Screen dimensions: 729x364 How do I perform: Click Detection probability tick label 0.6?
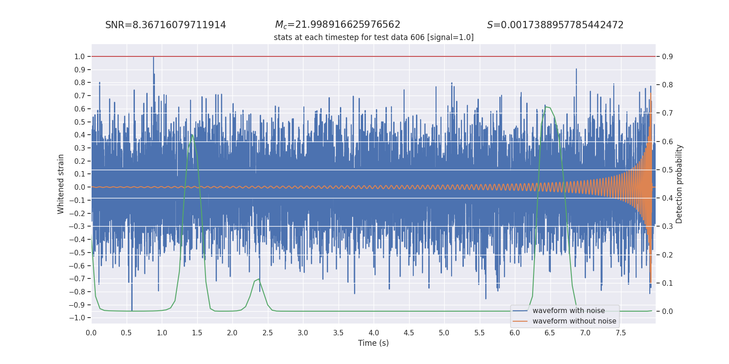tap(667, 142)
